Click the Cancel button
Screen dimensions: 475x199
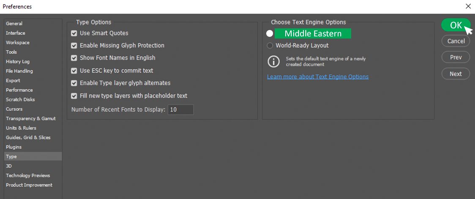coord(456,41)
